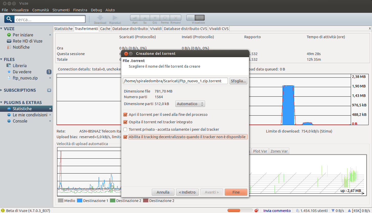
Task: Open the Debug menu
Action: 96,10
